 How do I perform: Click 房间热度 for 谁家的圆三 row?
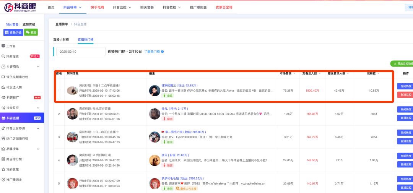(405, 86)
